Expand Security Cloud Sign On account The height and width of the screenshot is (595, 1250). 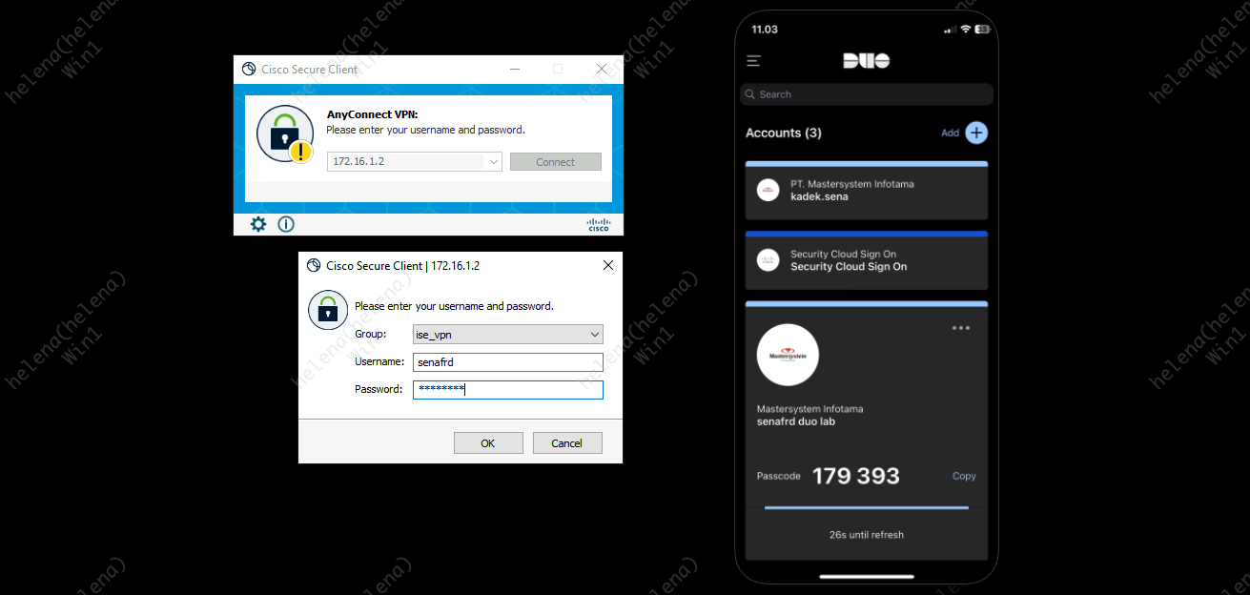pos(866,261)
